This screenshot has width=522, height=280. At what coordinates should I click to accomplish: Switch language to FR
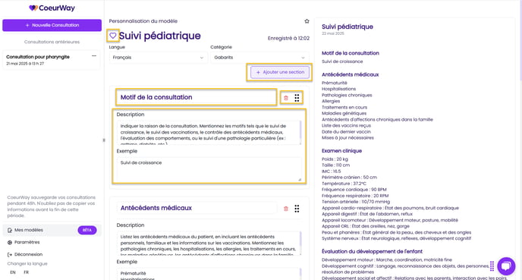pos(26,272)
